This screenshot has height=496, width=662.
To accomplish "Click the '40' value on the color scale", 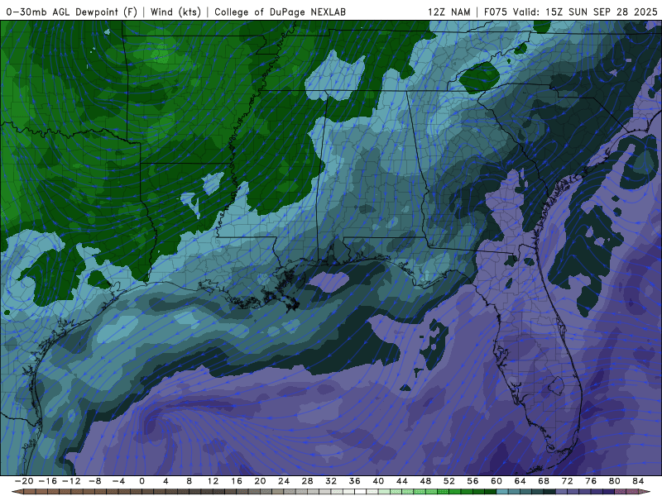I will click(378, 481).
